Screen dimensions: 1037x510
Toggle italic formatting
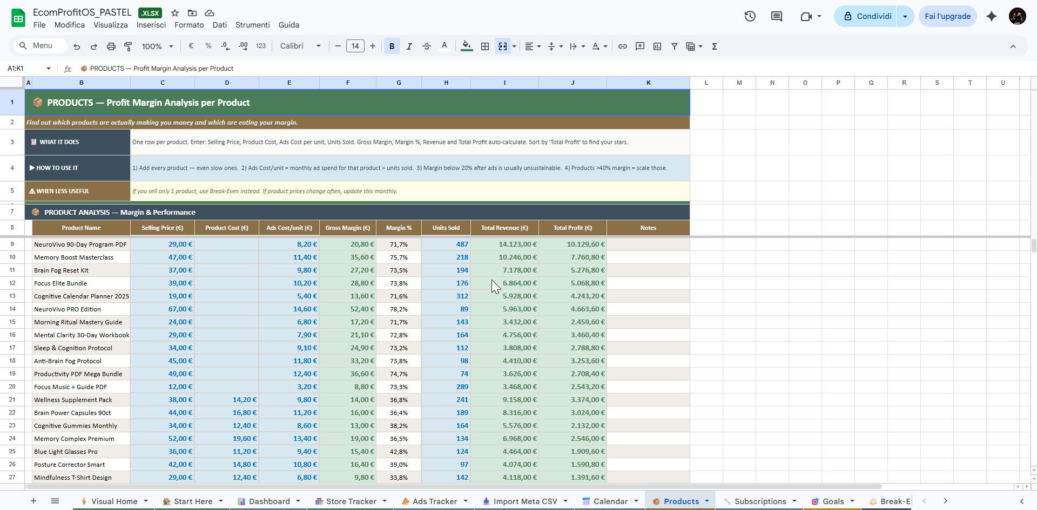409,46
